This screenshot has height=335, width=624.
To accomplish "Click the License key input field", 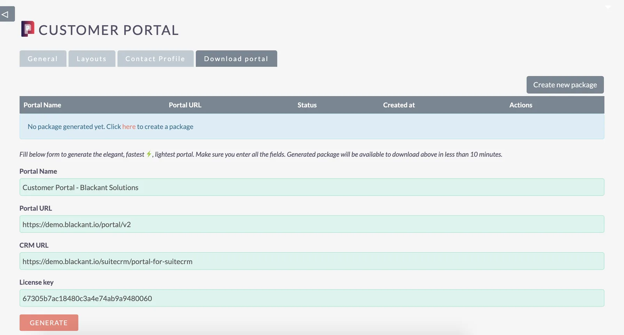I will (312, 298).
